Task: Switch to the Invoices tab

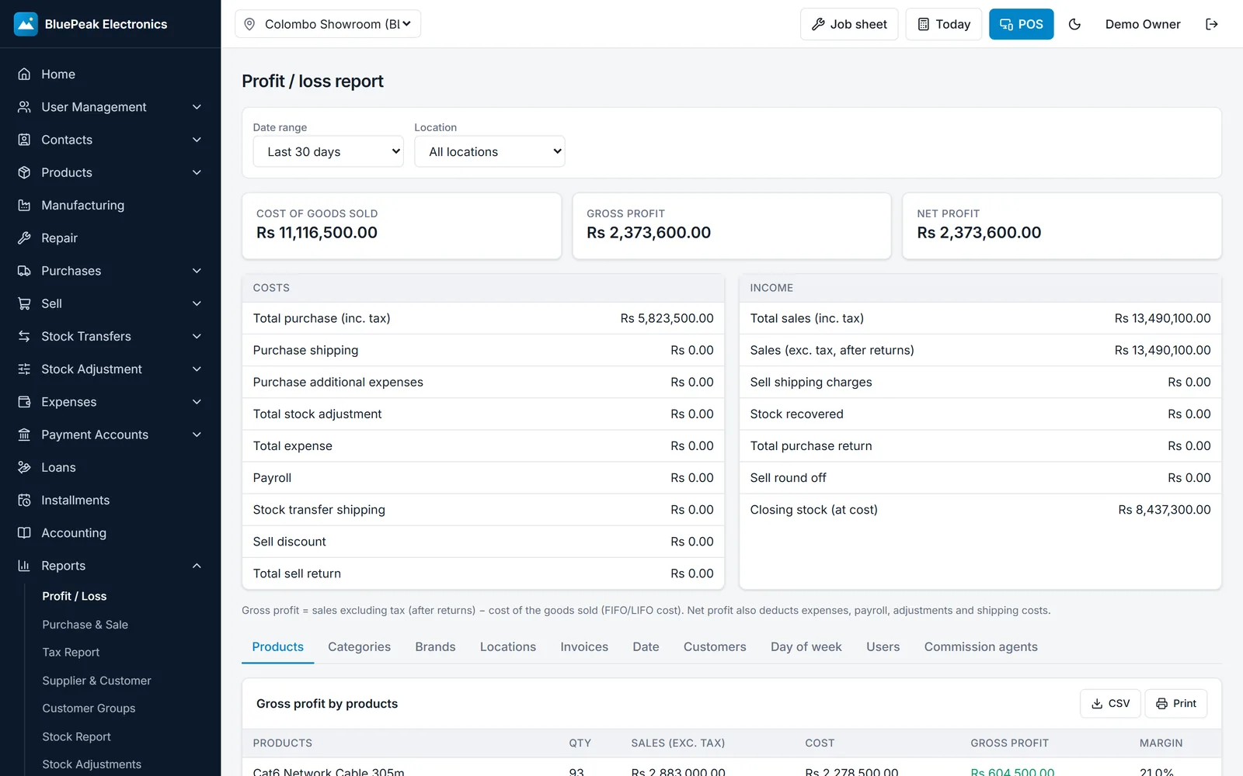Action: pos(584,647)
